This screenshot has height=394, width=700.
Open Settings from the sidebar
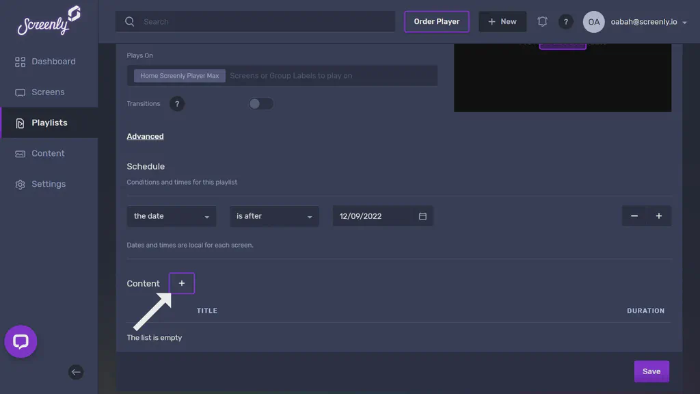point(47,183)
